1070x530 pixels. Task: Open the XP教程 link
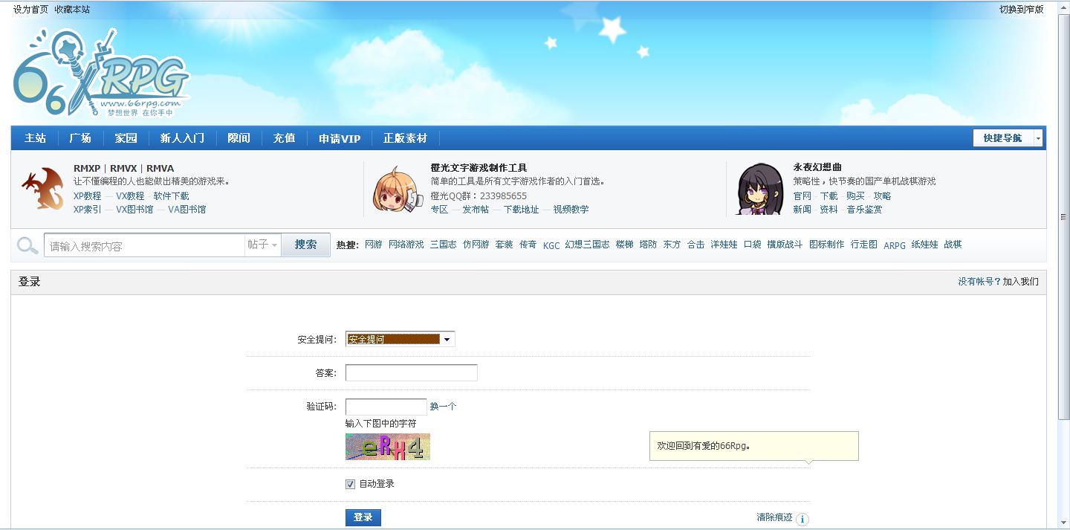coord(87,196)
